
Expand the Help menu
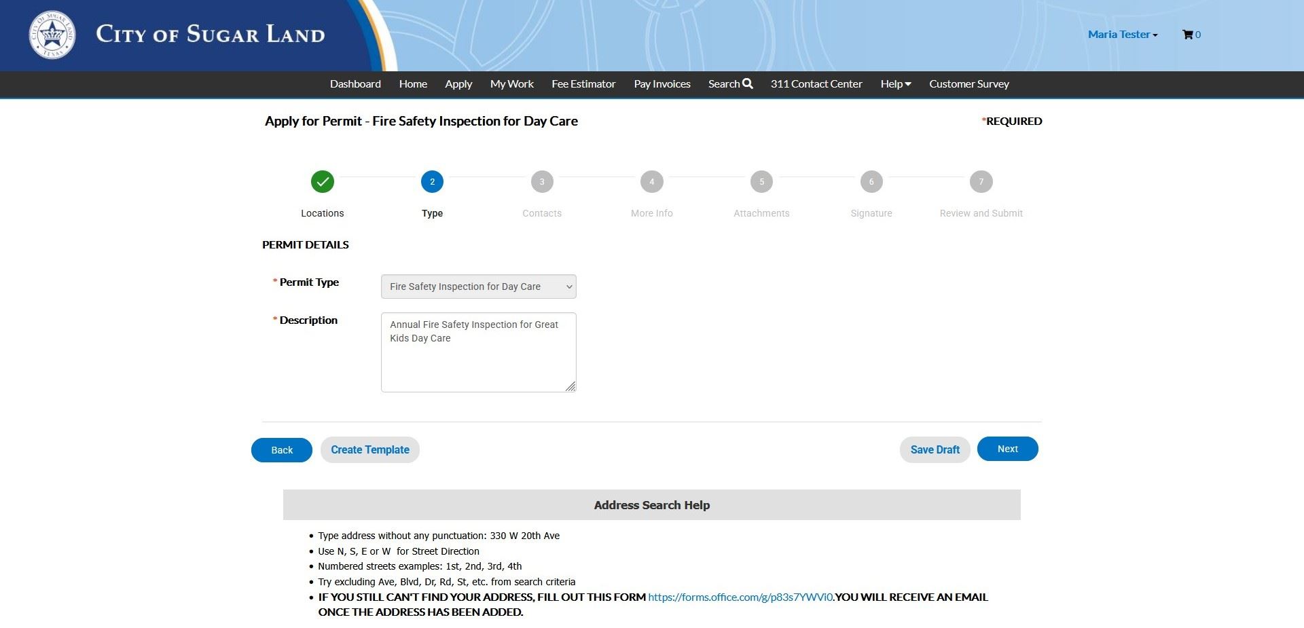point(894,83)
